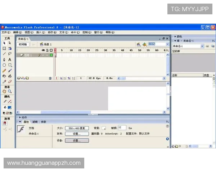Image resolution: width=216 pixels, height=172 pixels.
Task: Select the Text tool
Action: (x=10, y=59)
